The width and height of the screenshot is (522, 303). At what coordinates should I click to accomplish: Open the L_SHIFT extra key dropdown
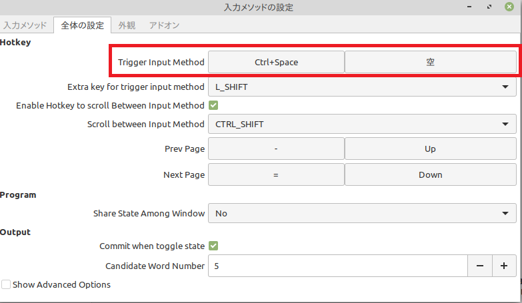pos(362,87)
